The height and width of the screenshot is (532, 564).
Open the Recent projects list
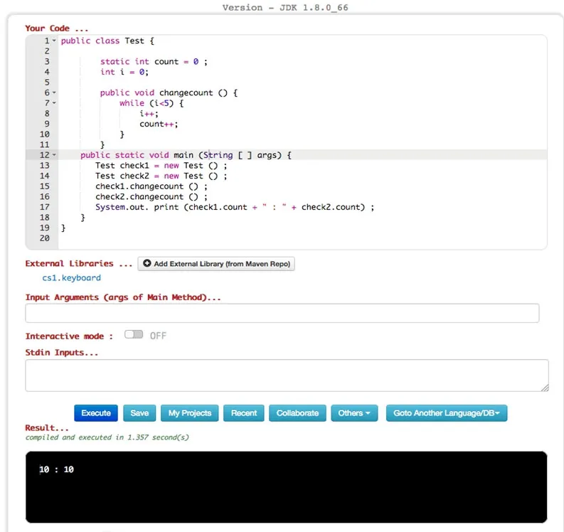[x=243, y=413]
